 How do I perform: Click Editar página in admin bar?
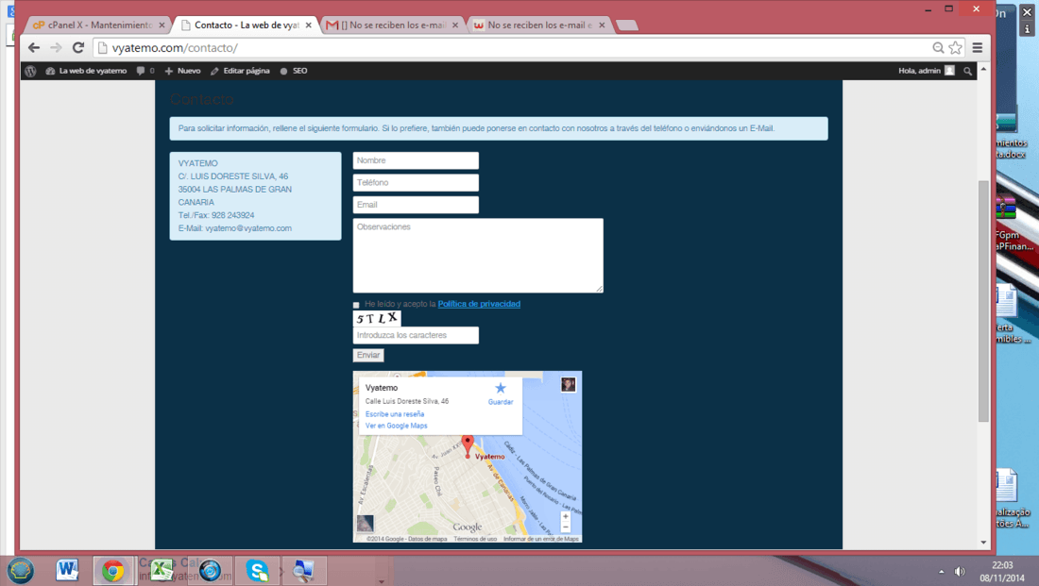click(x=240, y=71)
